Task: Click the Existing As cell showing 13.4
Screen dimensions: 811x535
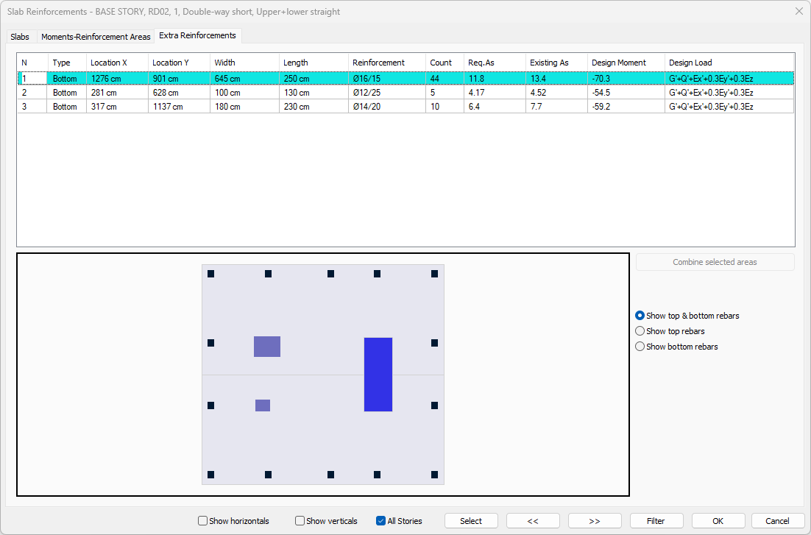Action: 556,79
